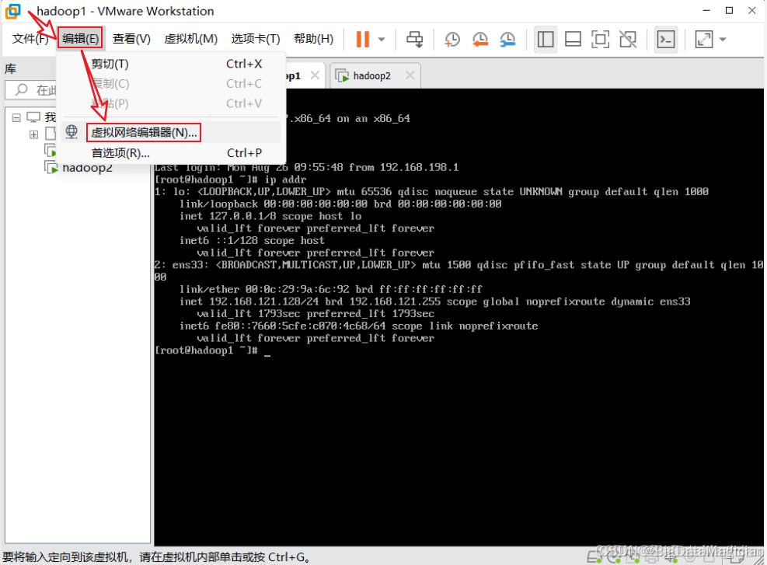This screenshot has height=565, width=767.
Task: Click inside the hadoop1 terminal console
Action: [458, 317]
